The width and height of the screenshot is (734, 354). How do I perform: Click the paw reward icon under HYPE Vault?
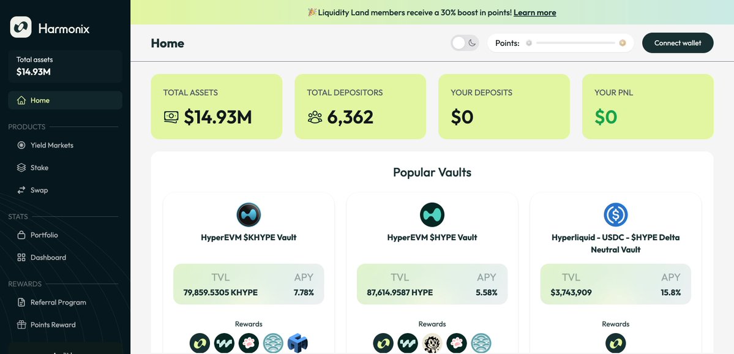(x=457, y=343)
